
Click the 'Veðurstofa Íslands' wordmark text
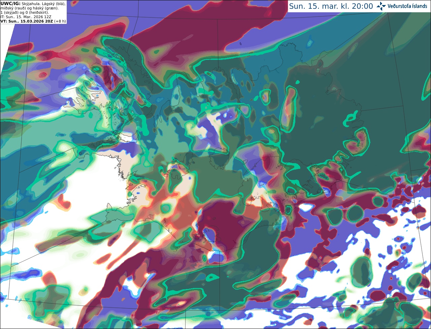407,6
